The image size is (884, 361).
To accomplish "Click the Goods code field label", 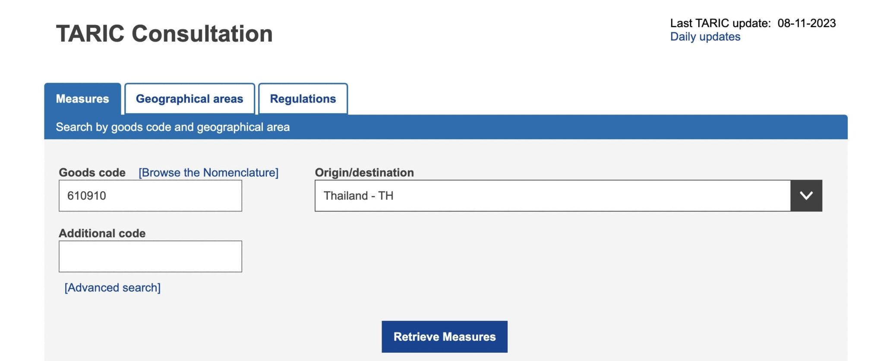I will (x=92, y=172).
